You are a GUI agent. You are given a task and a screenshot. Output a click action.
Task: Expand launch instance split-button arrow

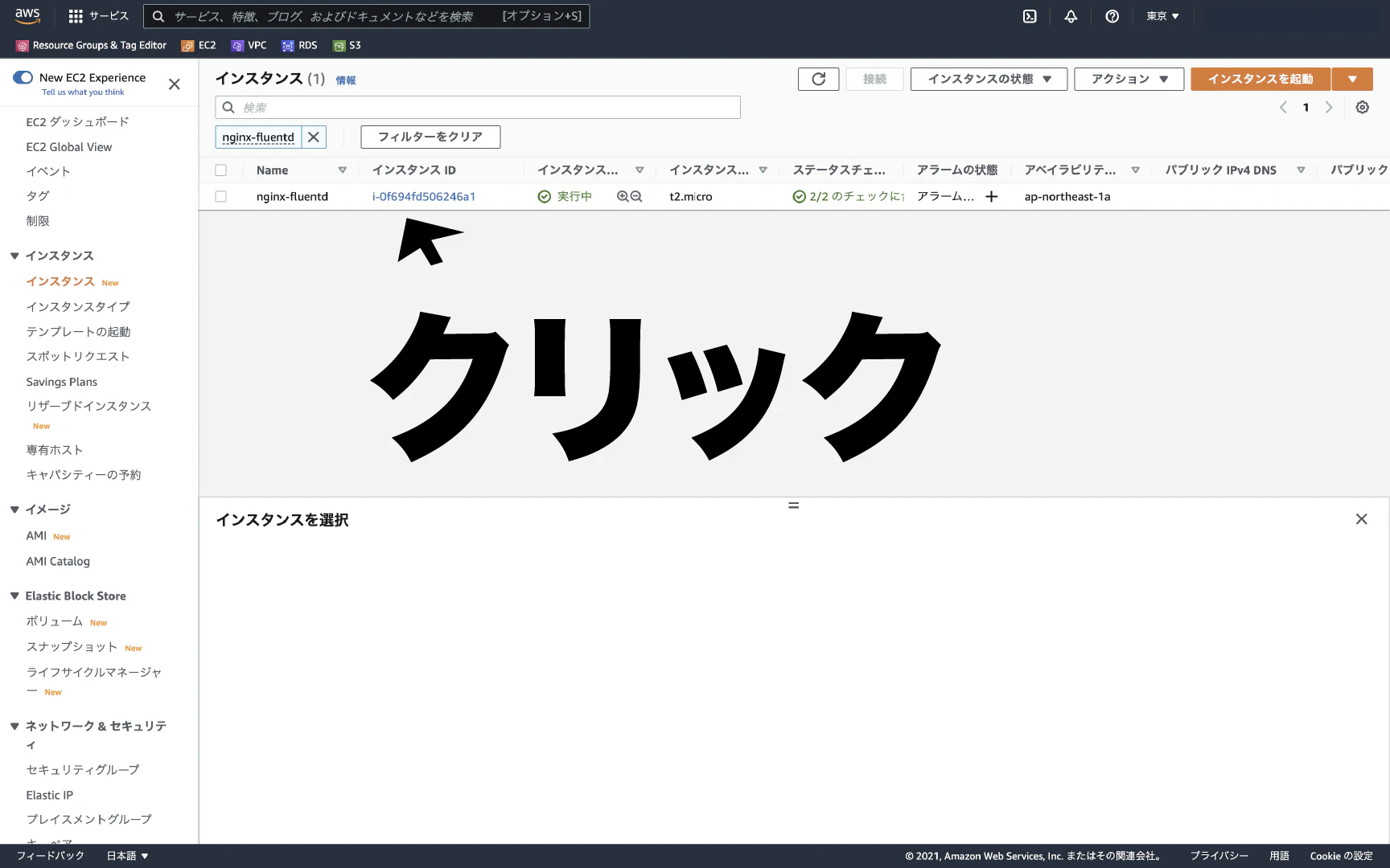(x=1352, y=79)
